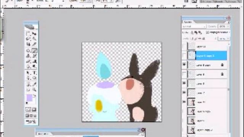Select the Eraser tool

tap(28, 61)
